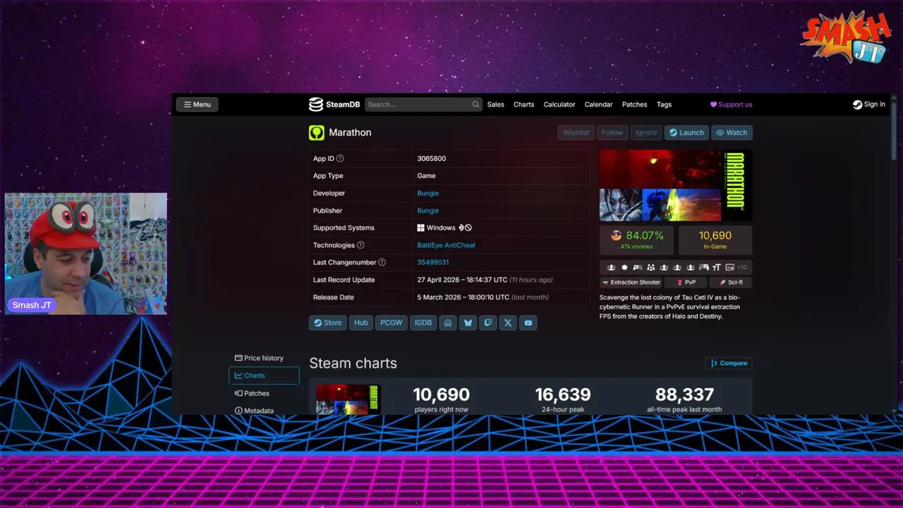
Task: Click the SteamDB logo
Action: pyautogui.click(x=334, y=104)
